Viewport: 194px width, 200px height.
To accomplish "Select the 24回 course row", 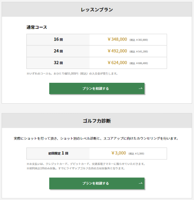I will (97, 51).
